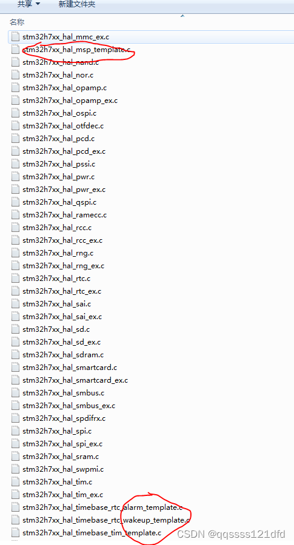Select stm32h7xx_hal_ramecc.c file name
294x545 pixels.
pyautogui.click(x=65, y=215)
